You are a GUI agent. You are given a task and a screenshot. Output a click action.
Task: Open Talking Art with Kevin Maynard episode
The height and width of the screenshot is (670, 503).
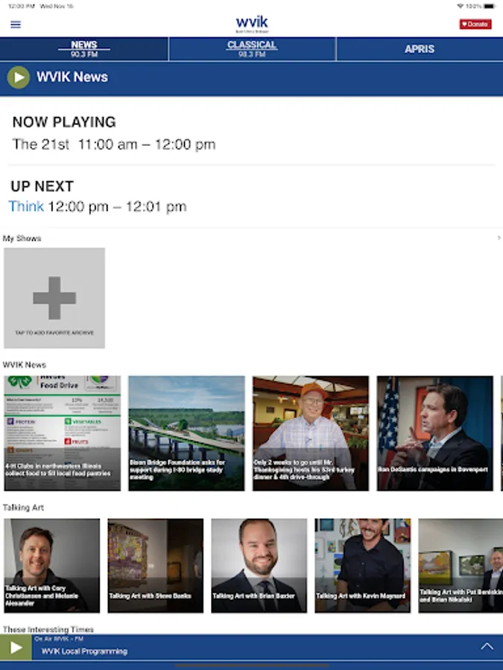(x=362, y=566)
